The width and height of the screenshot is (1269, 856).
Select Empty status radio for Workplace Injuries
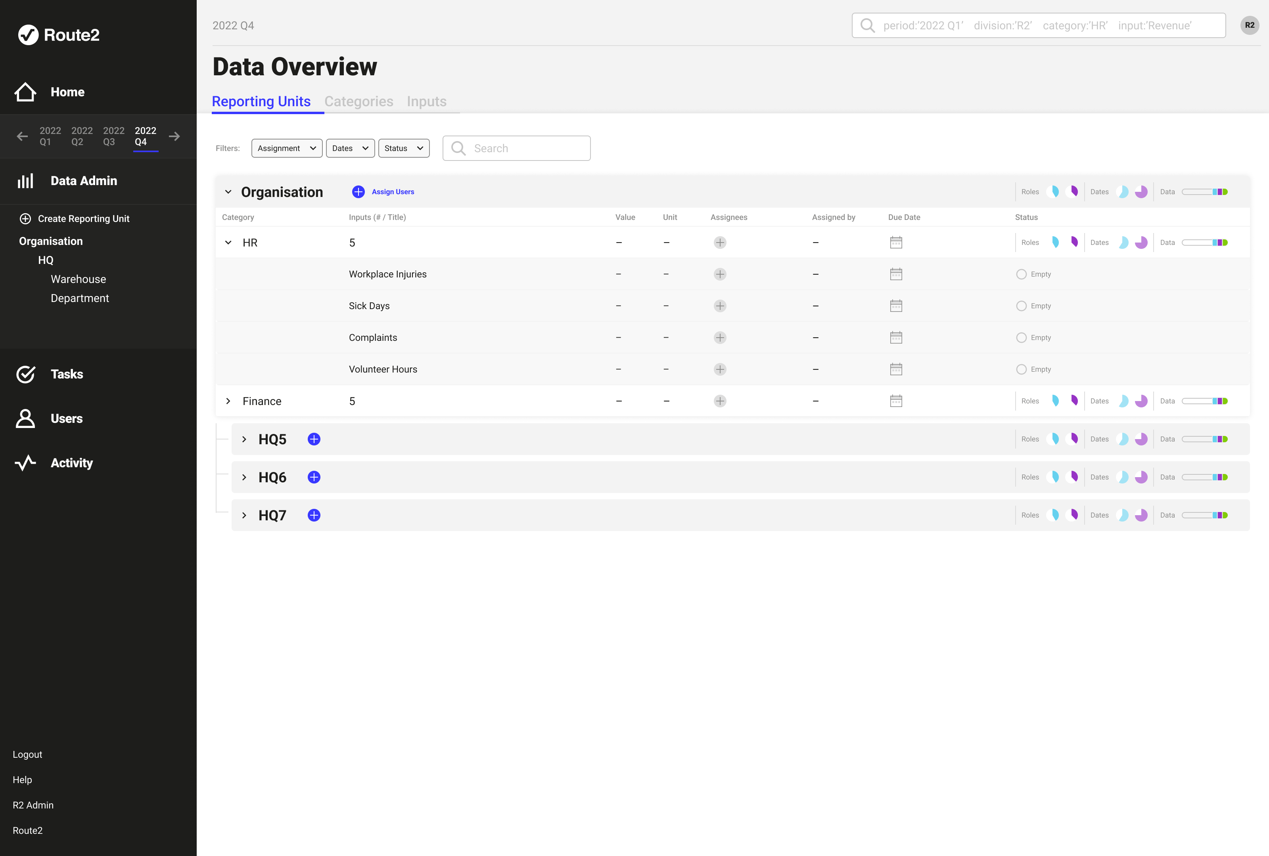tap(1021, 274)
